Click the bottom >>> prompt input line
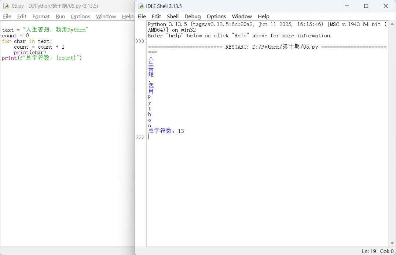This screenshot has height=255, width=396. [267, 136]
